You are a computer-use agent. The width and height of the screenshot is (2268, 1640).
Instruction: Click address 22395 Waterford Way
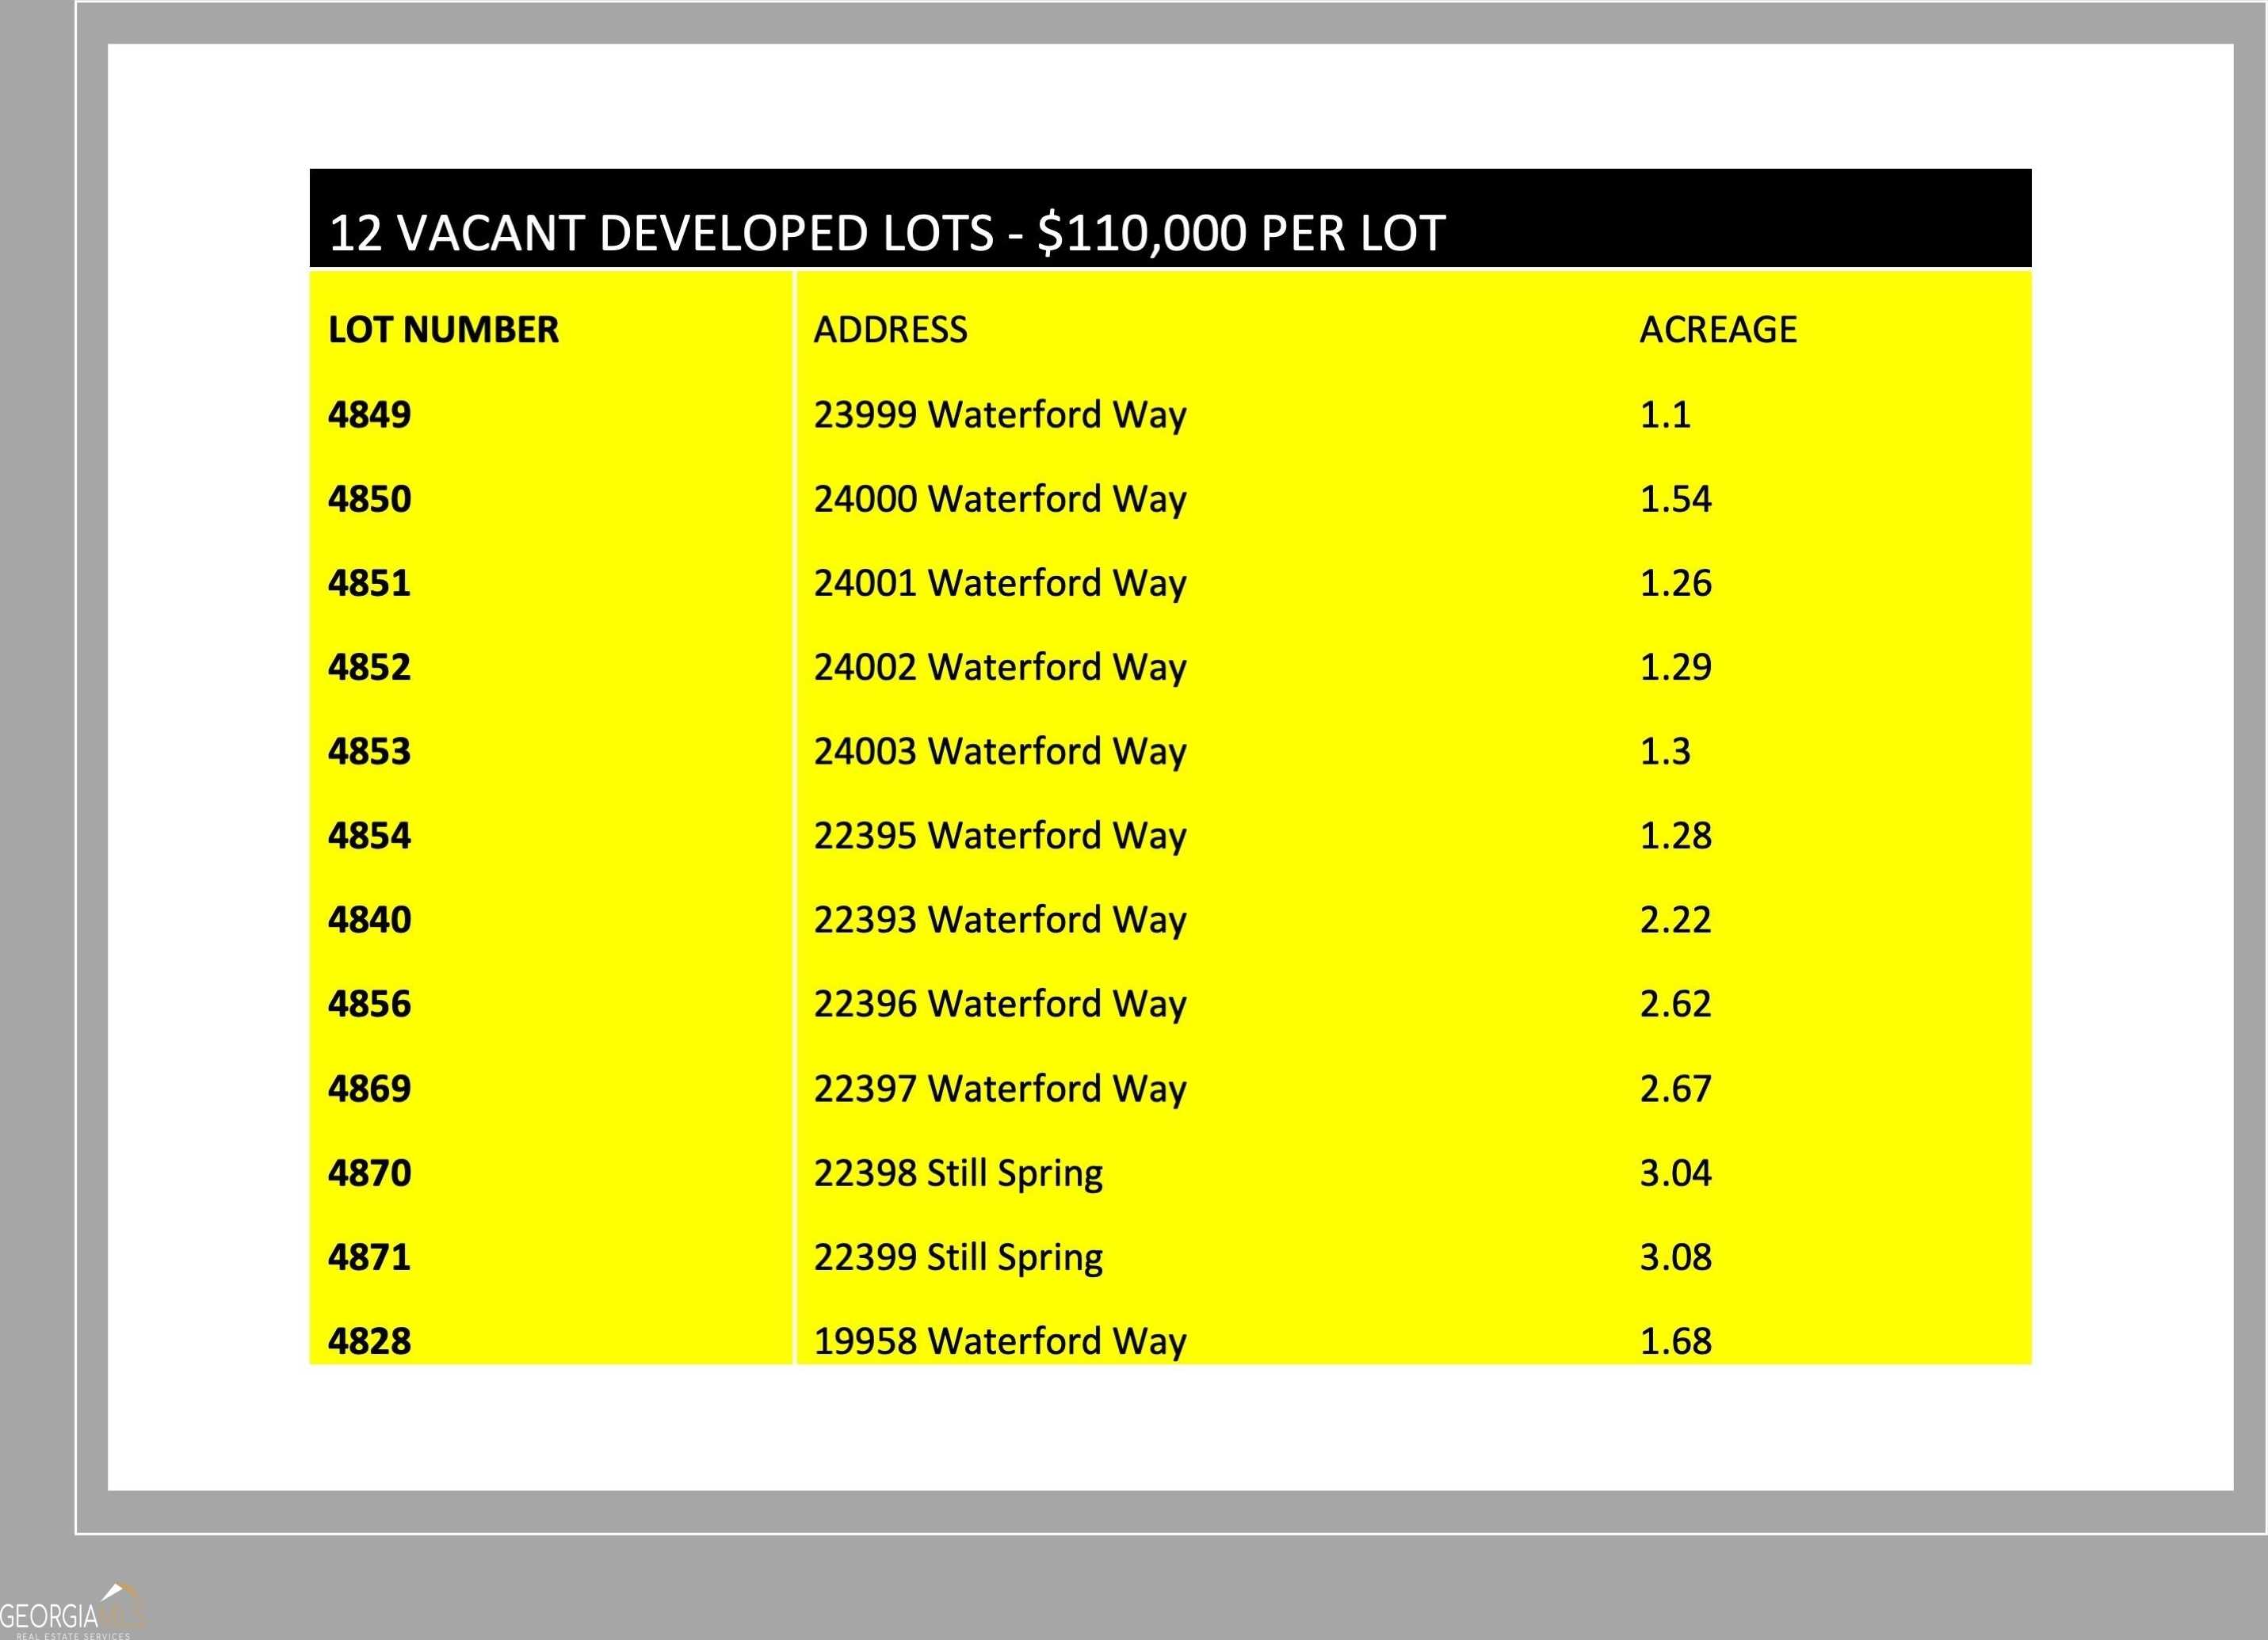pos(999,837)
